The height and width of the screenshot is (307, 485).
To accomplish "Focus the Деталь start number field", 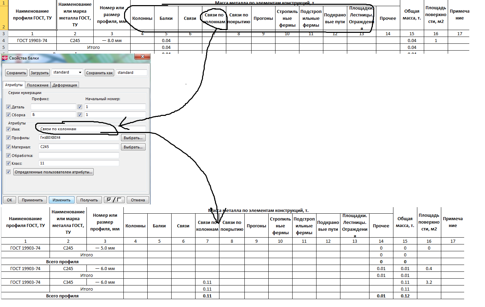I will pyautogui.click(x=115, y=107).
